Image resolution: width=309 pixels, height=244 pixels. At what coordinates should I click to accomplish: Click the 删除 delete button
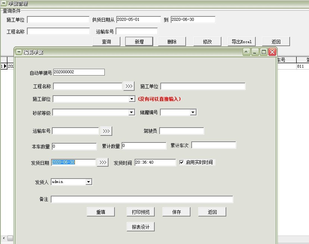tap(172, 42)
